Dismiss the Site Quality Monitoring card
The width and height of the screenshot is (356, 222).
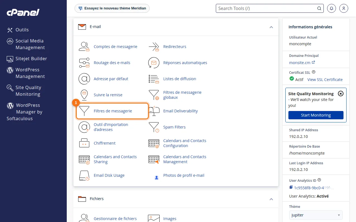click(340, 94)
